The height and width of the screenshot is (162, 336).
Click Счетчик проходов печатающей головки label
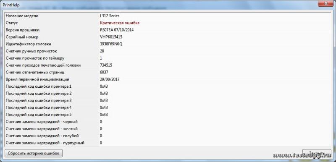(43, 65)
